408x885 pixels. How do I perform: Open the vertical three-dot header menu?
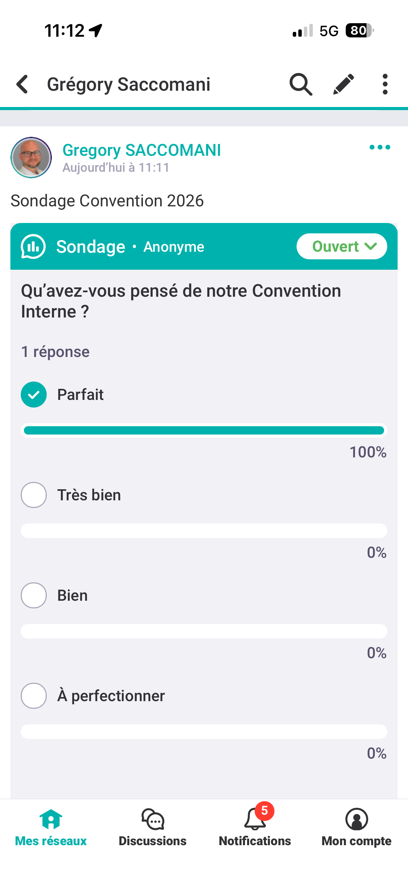[385, 84]
